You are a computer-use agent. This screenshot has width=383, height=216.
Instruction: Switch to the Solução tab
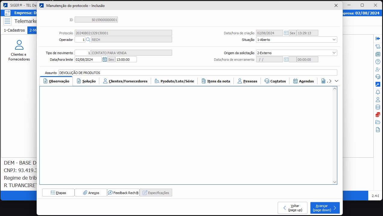click(86, 81)
